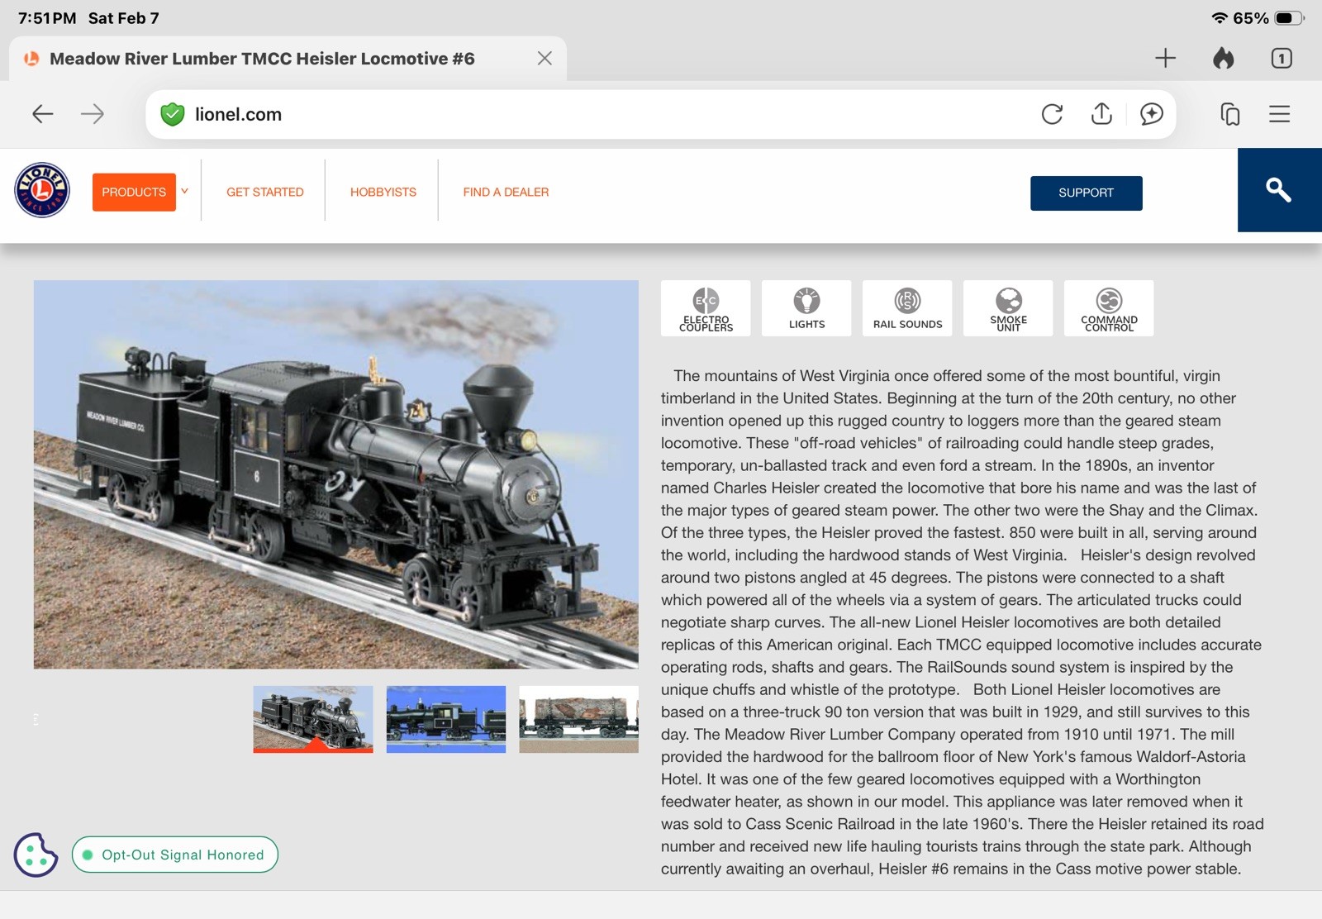The height and width of the screenshot is (919, 1322).
Task: Open the browser hamburger menu
Action: [x=1280, y=114]
